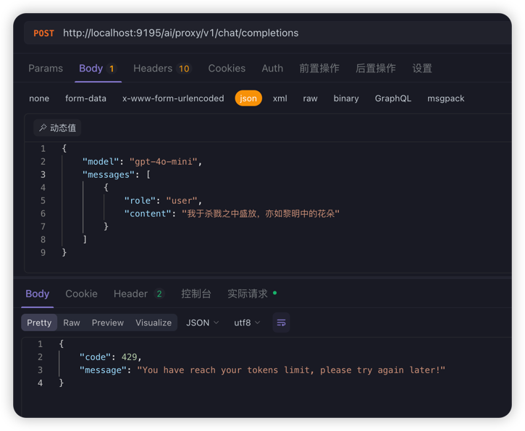This screenshot has width=525, height=431.
Task: Open the response Cookie tab
Action: pos(81,294)
